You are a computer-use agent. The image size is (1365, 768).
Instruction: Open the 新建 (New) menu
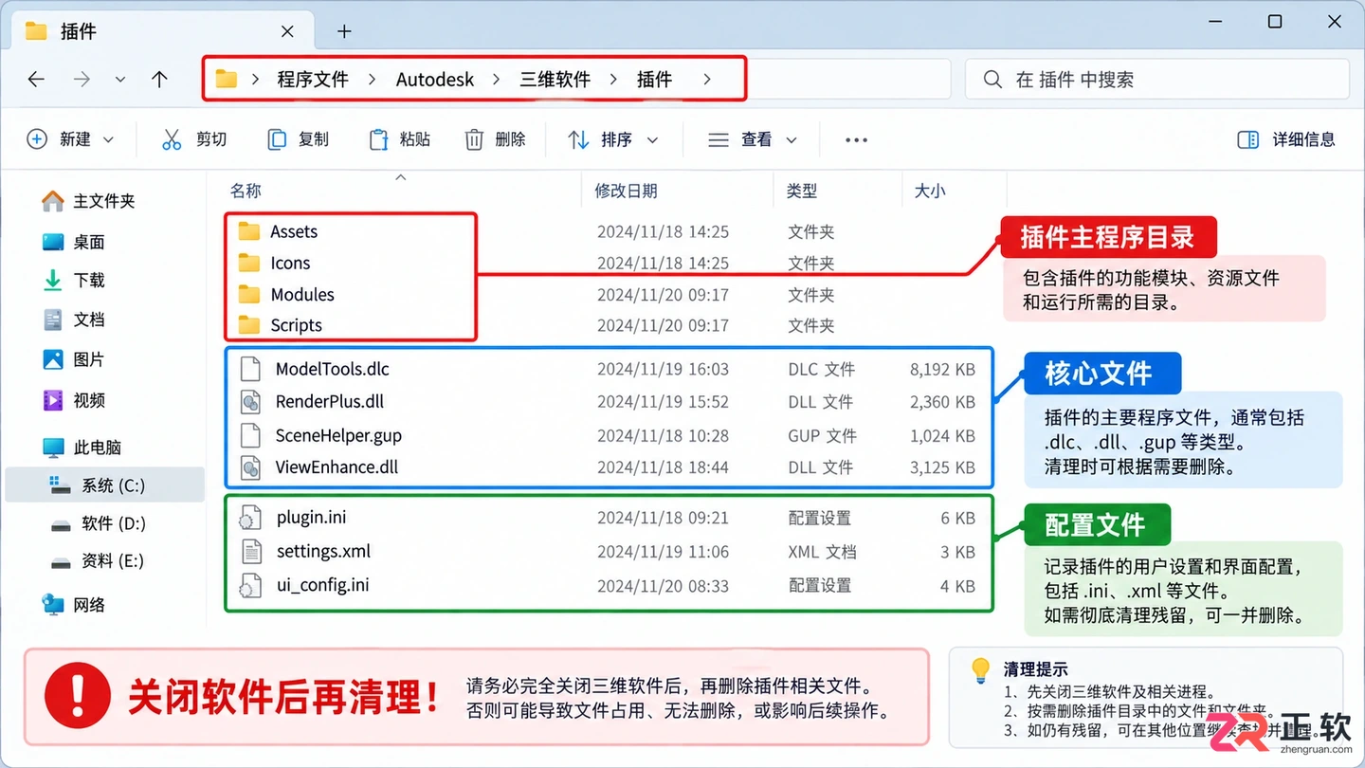coord(71,139)
